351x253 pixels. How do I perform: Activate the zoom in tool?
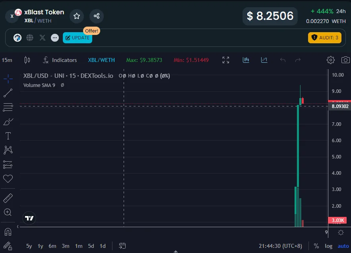(8, 212)
